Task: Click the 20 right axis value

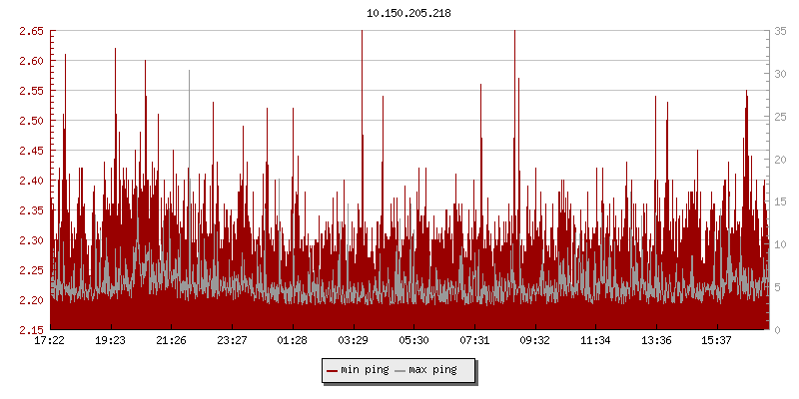Action: tap(781, 160)
